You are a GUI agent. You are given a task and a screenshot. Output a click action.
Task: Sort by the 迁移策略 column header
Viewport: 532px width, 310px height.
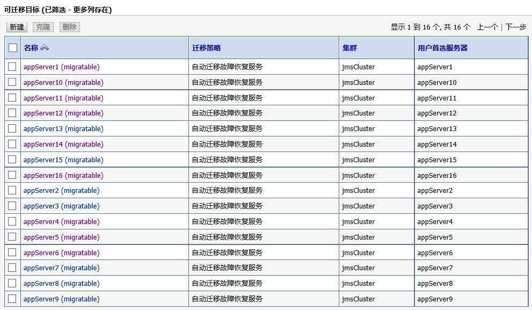coord(206,48)
